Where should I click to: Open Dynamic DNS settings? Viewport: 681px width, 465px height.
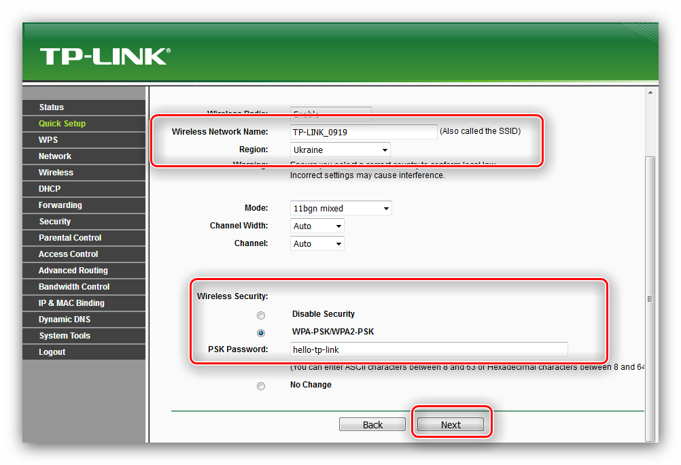pyautogui.click(x=84, y=320)
